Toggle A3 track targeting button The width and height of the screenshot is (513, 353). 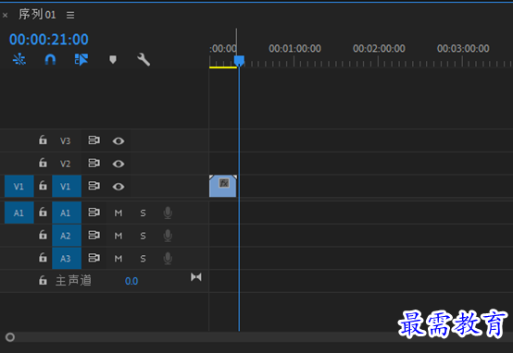click(67, 259)
